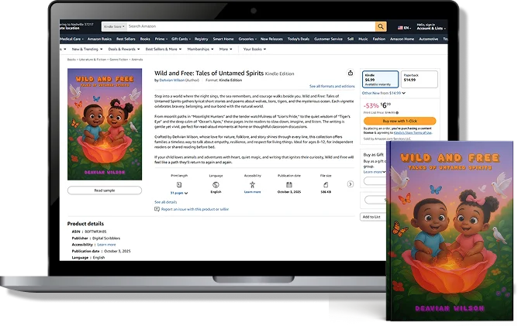This screenshot has height=326, width=518.
Task: Open the Deals & Rewards dropdown
Action: click(124, 49)
